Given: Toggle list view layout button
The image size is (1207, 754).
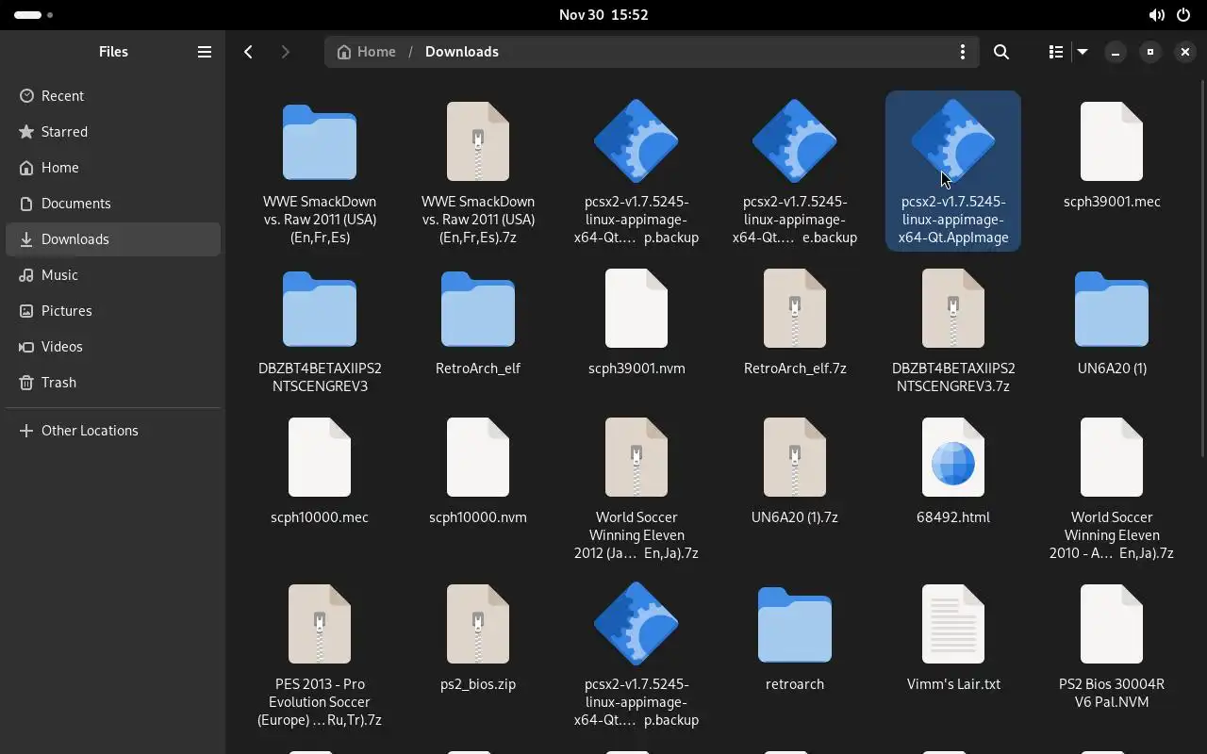Looking at the screenshot, I should (x=1055, y=52).
